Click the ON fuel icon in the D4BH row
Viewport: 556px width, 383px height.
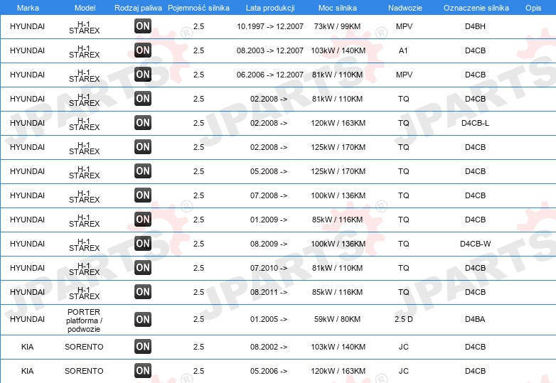(x=143, y=26)
